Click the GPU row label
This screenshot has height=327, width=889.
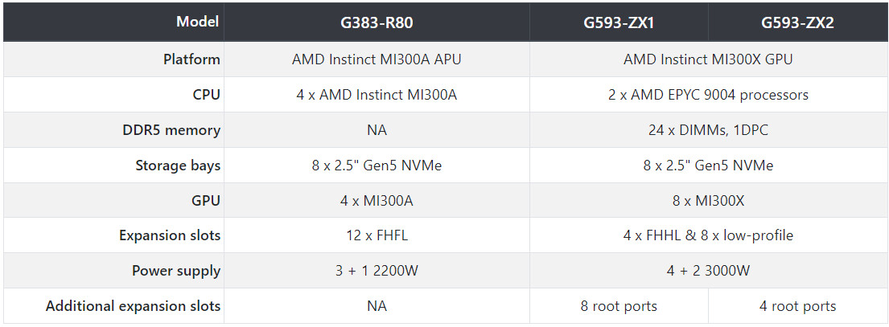pyautogui.click(x=207, y=200)
